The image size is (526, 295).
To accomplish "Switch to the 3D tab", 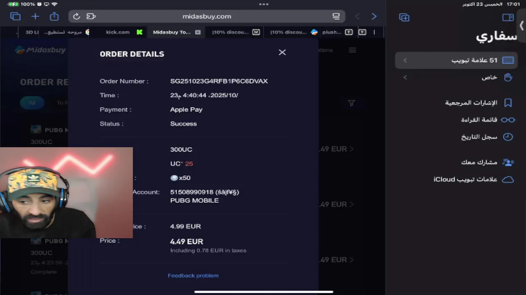I will tap(32, 32).
